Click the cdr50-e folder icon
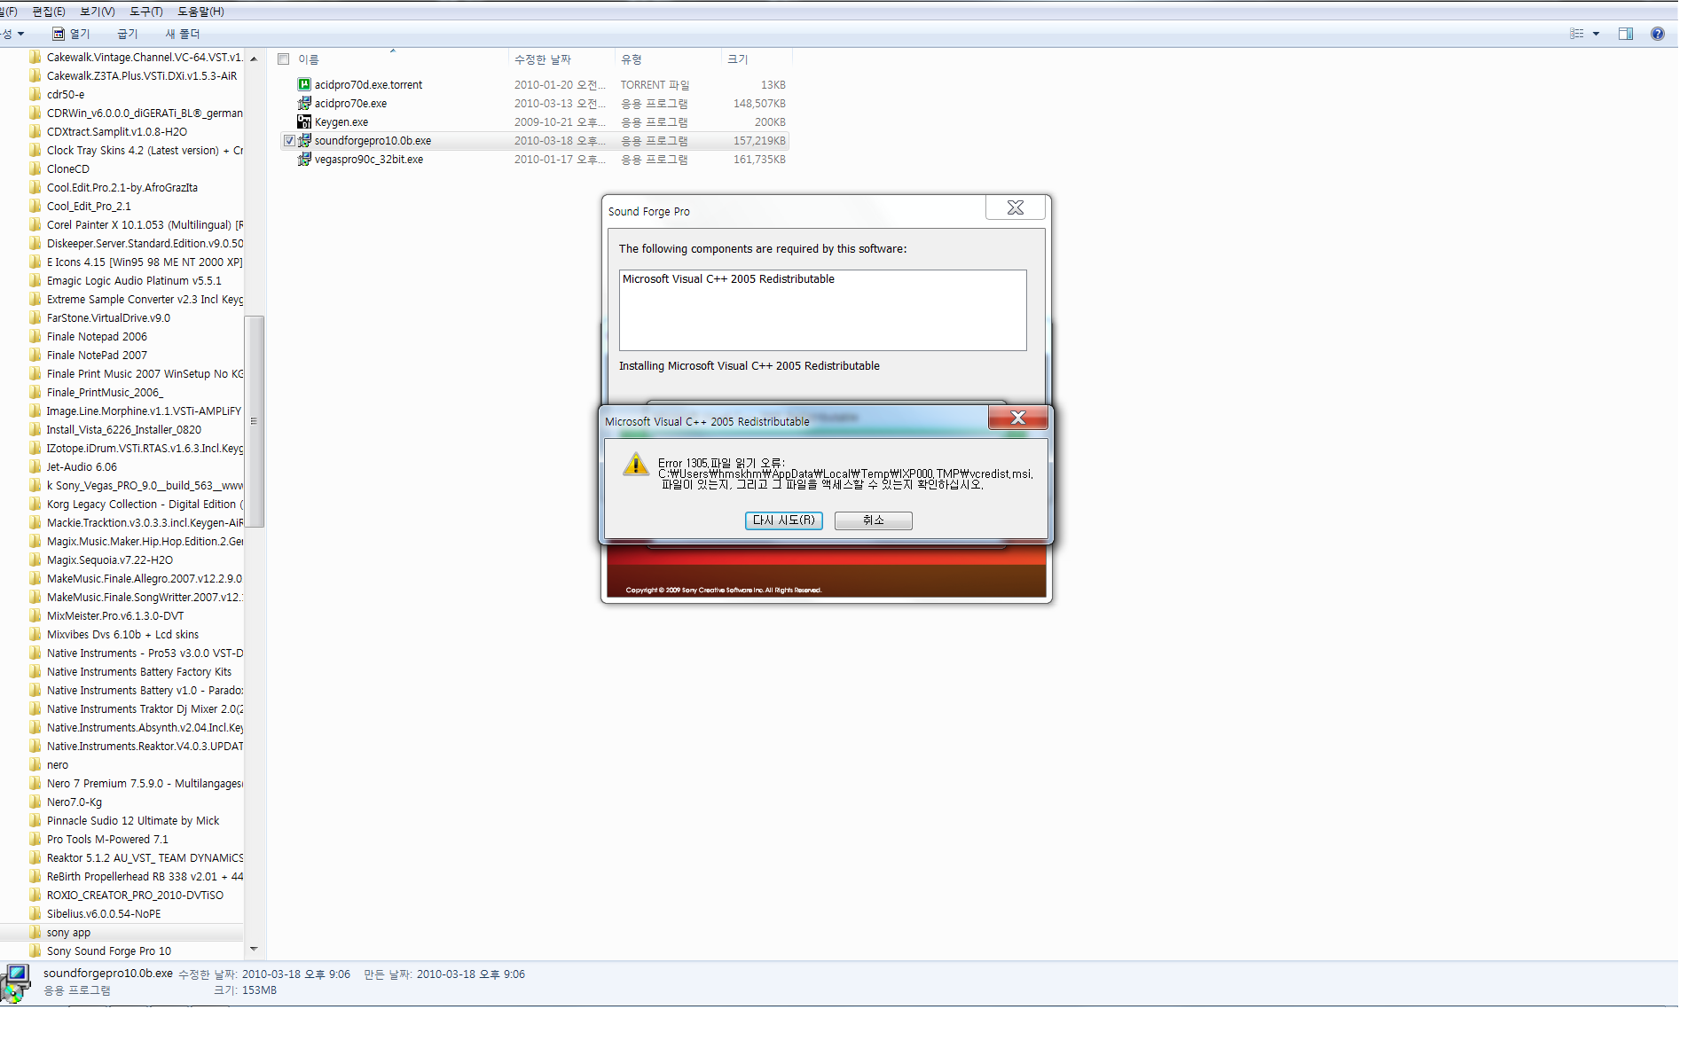 pos(35,94)
